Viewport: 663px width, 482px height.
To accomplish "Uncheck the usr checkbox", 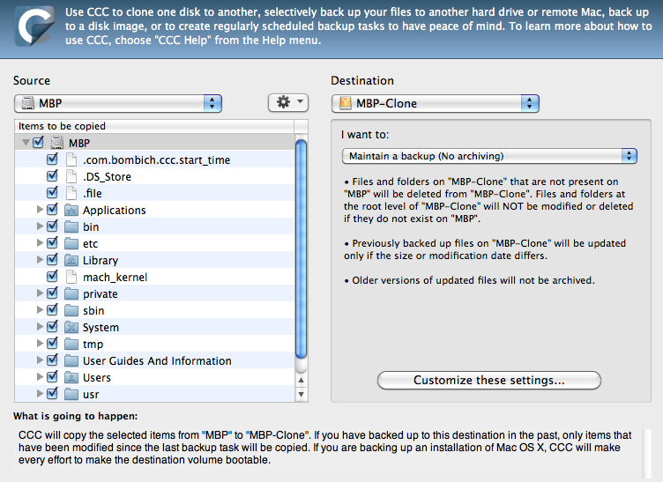I will click(52, 394).
